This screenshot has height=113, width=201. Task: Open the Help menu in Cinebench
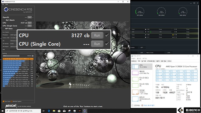[6, 4]
